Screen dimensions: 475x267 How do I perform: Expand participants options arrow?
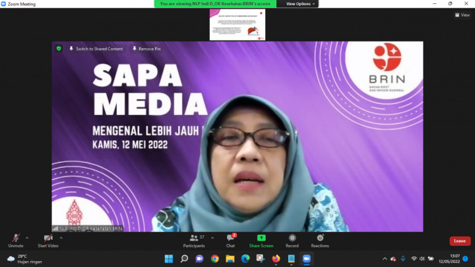[x=212, y=238]
